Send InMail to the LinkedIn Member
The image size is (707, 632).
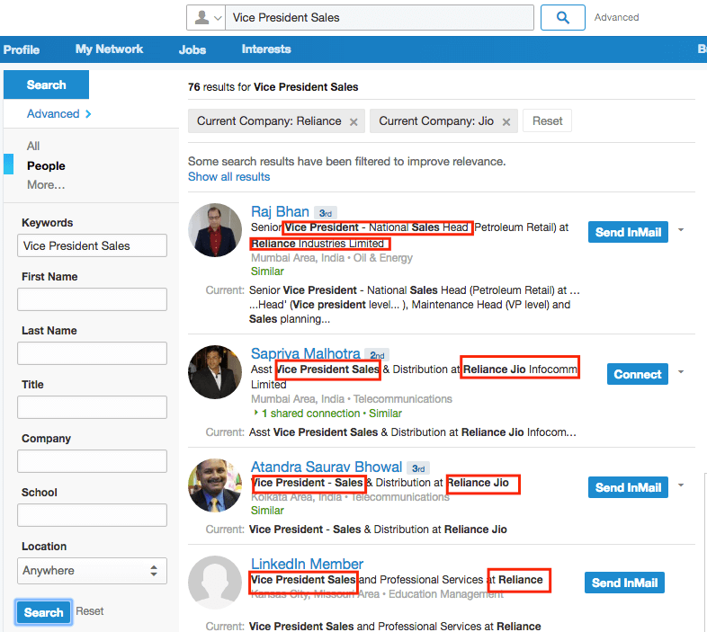click(x=624, y=583)
